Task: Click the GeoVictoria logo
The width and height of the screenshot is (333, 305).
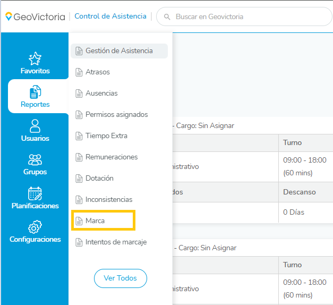Action: (x=35, y=16)
